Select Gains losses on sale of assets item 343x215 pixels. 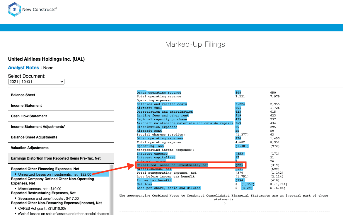[64, 214]
